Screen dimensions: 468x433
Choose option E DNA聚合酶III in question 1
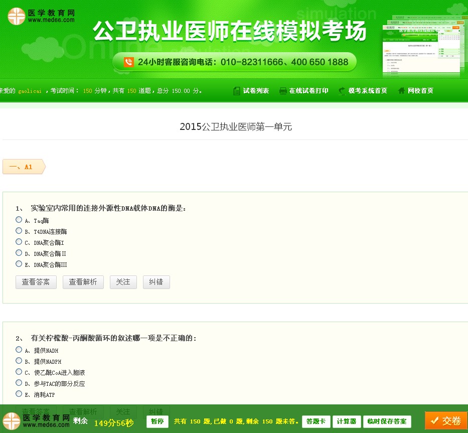click(19, 263)
